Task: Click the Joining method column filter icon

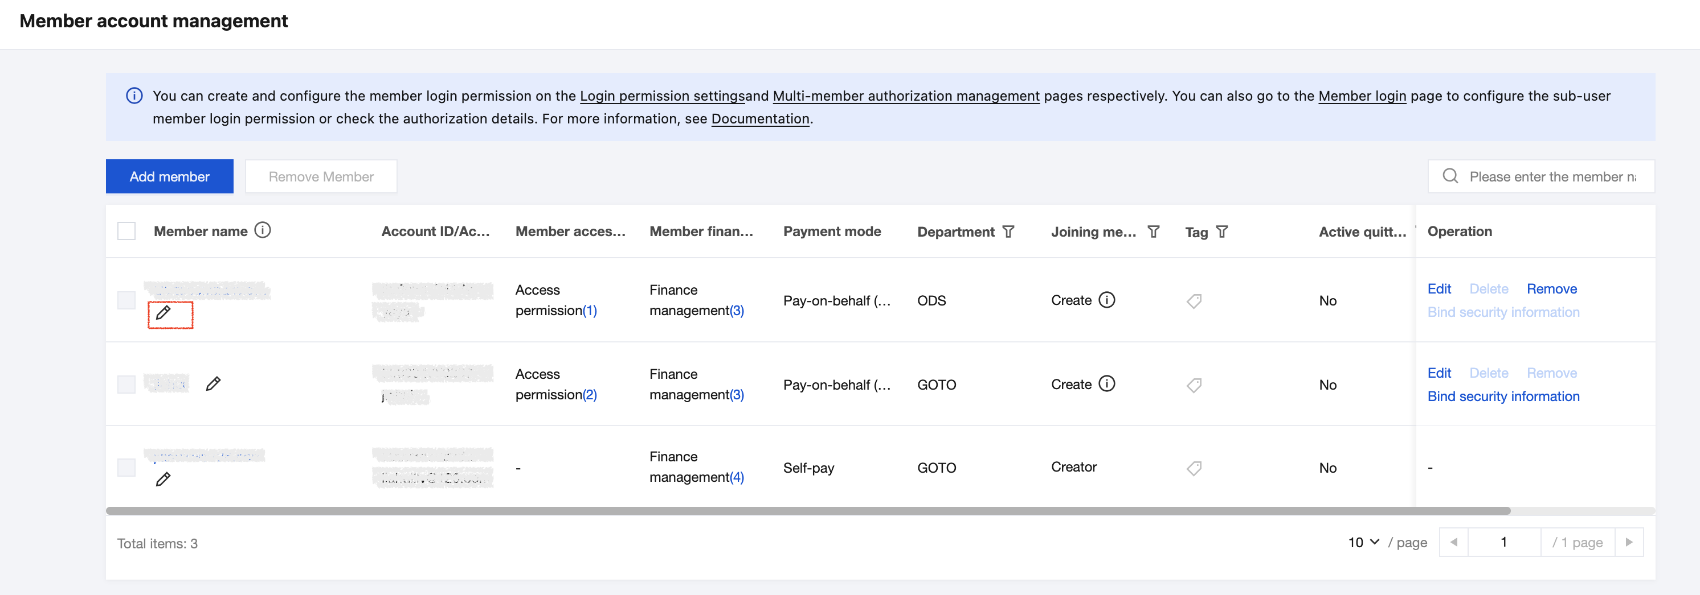Action: coord(1154,232)
